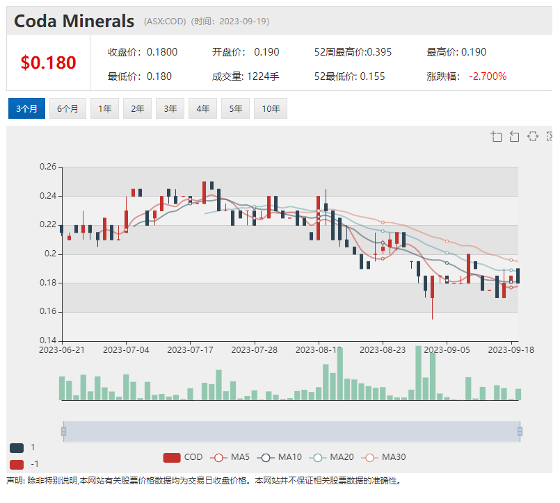
Task: Switch to the 6个月 range
Action: click(67, 108)
